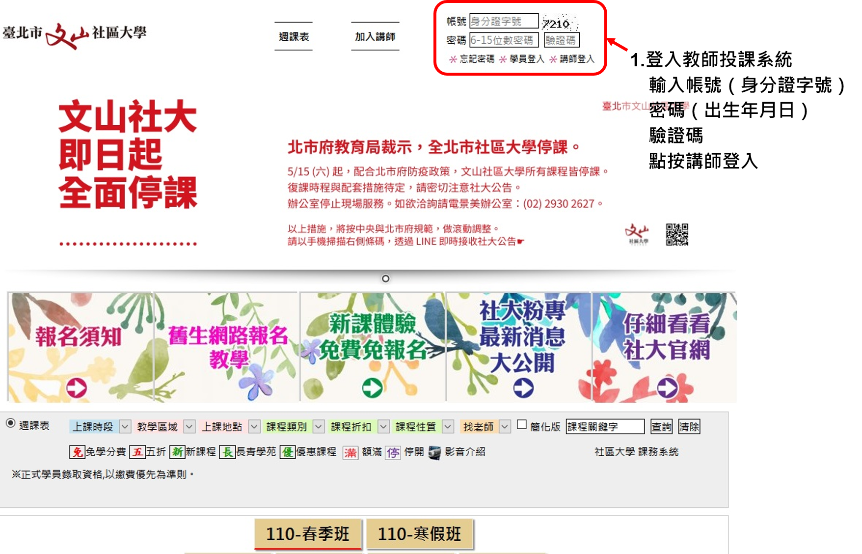Click the 課程關鍵字 search field
The width and height of the screenshot is (862, 554).
605,427
